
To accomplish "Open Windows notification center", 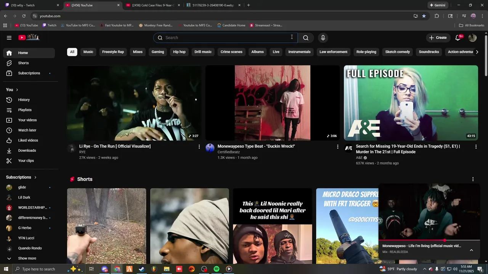I will click(x=480, y=269).
